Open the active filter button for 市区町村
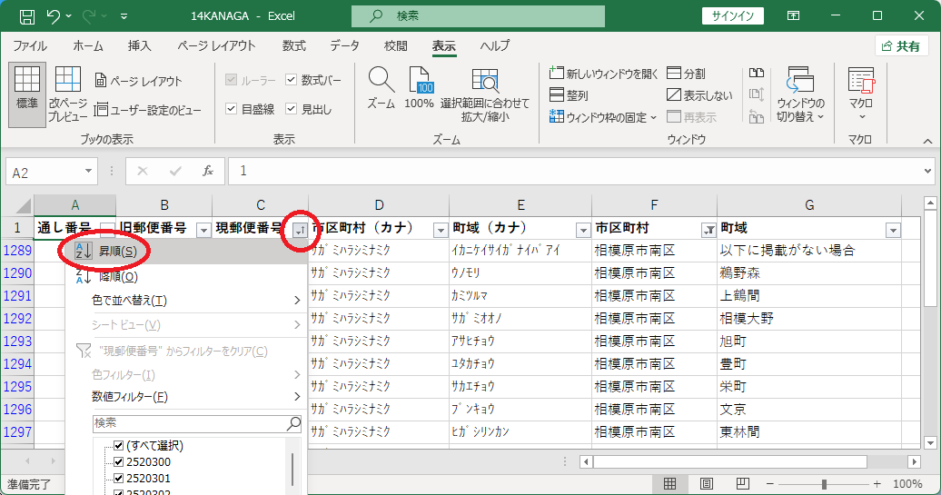The height and width of the screenshot is (495, 941). click(x=708, y=230)
